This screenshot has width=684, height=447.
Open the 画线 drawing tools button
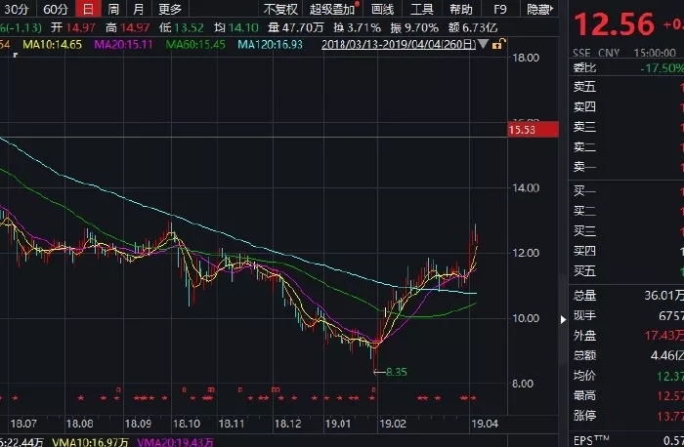[x=383, y=9]
